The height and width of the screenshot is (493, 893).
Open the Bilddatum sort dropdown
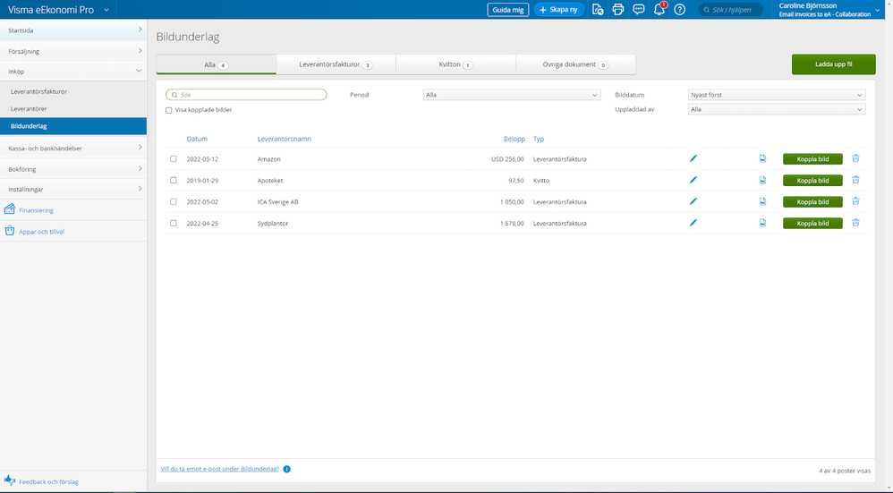pyautogui.click(x=776, y=95)
